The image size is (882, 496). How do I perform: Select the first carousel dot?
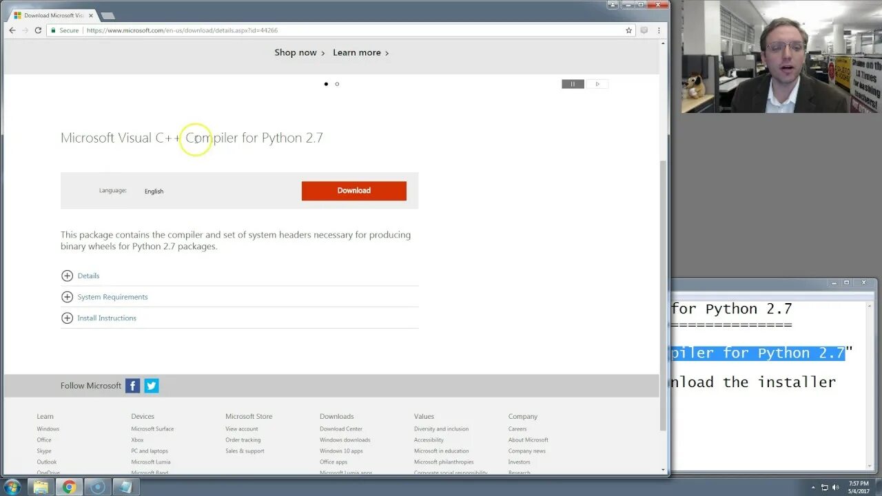coord(326,84)
